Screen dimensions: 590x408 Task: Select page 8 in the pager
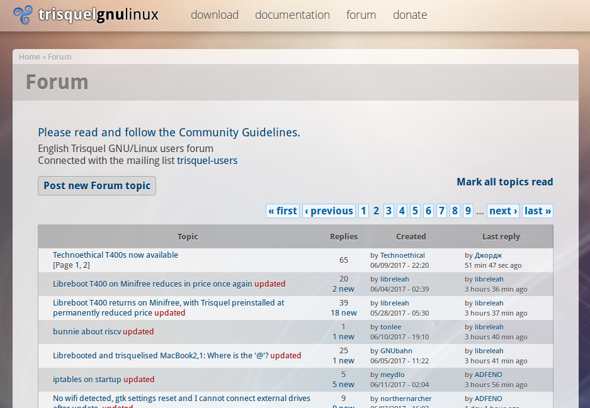click(455, 211)
